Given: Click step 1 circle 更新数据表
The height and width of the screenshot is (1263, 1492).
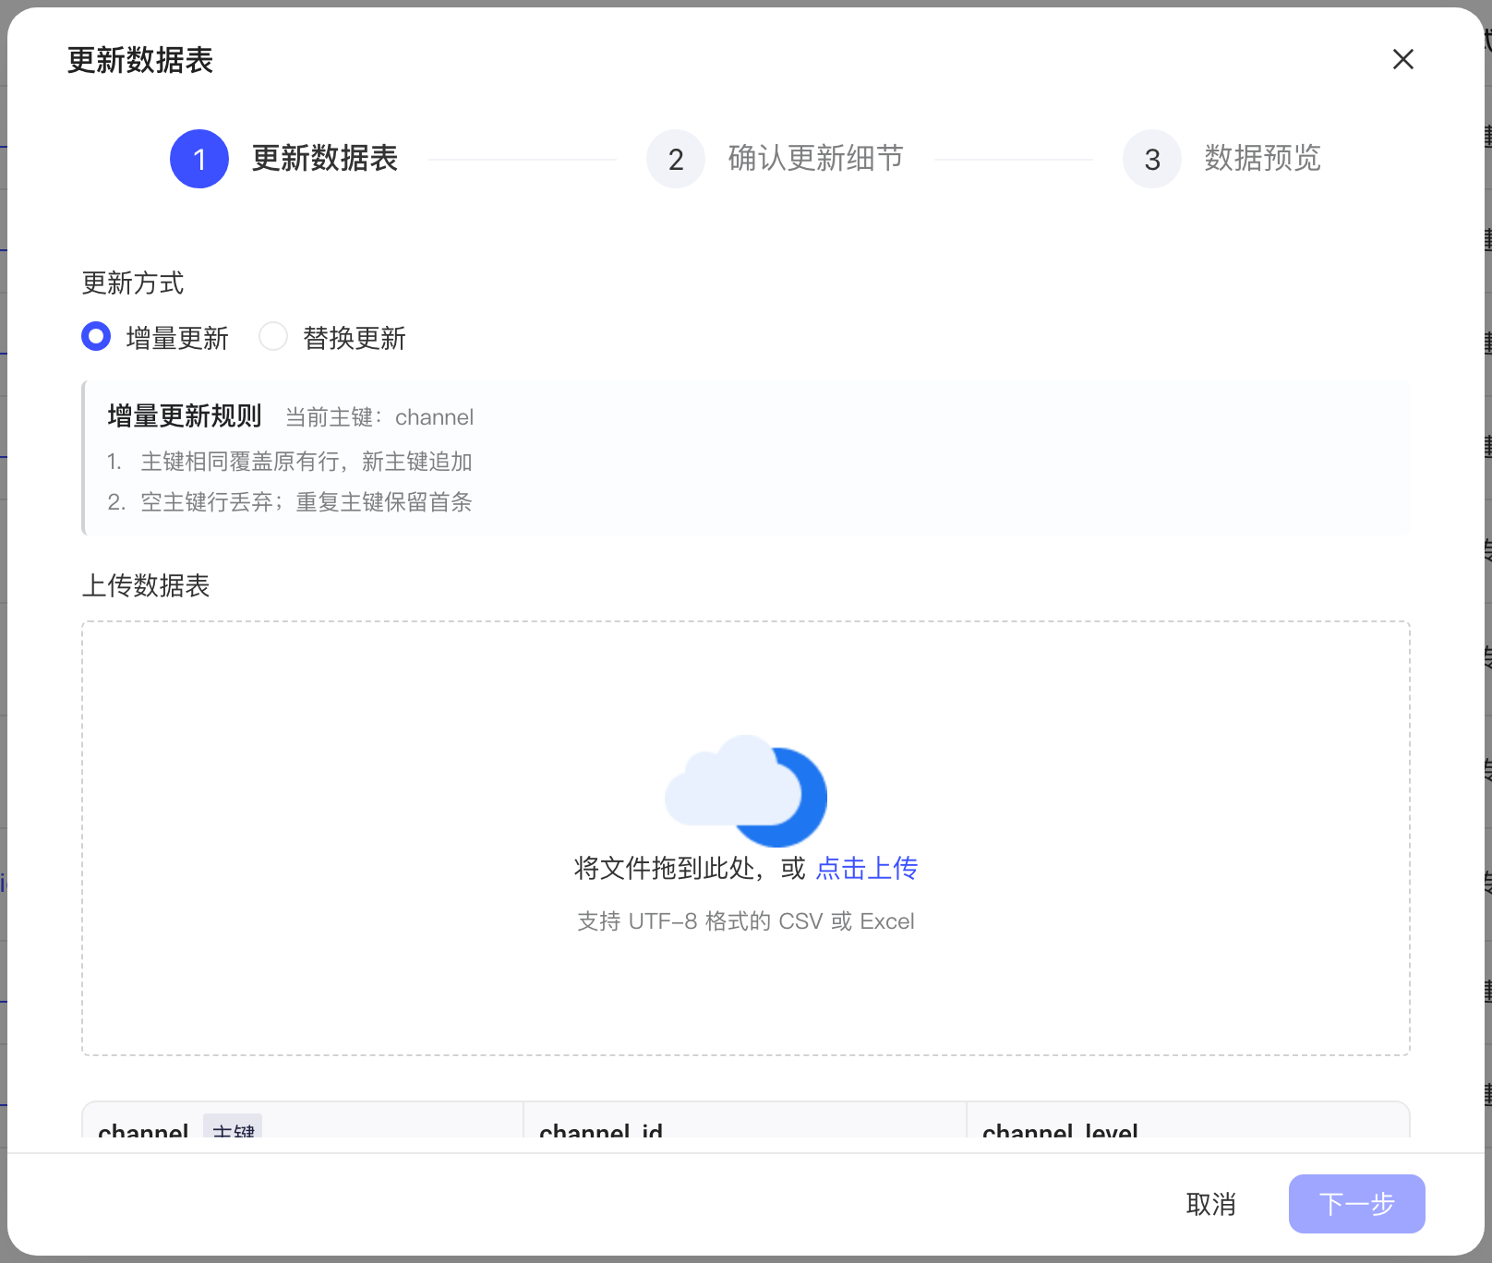Looking at the screenshot, I should (x=199, y=159).
